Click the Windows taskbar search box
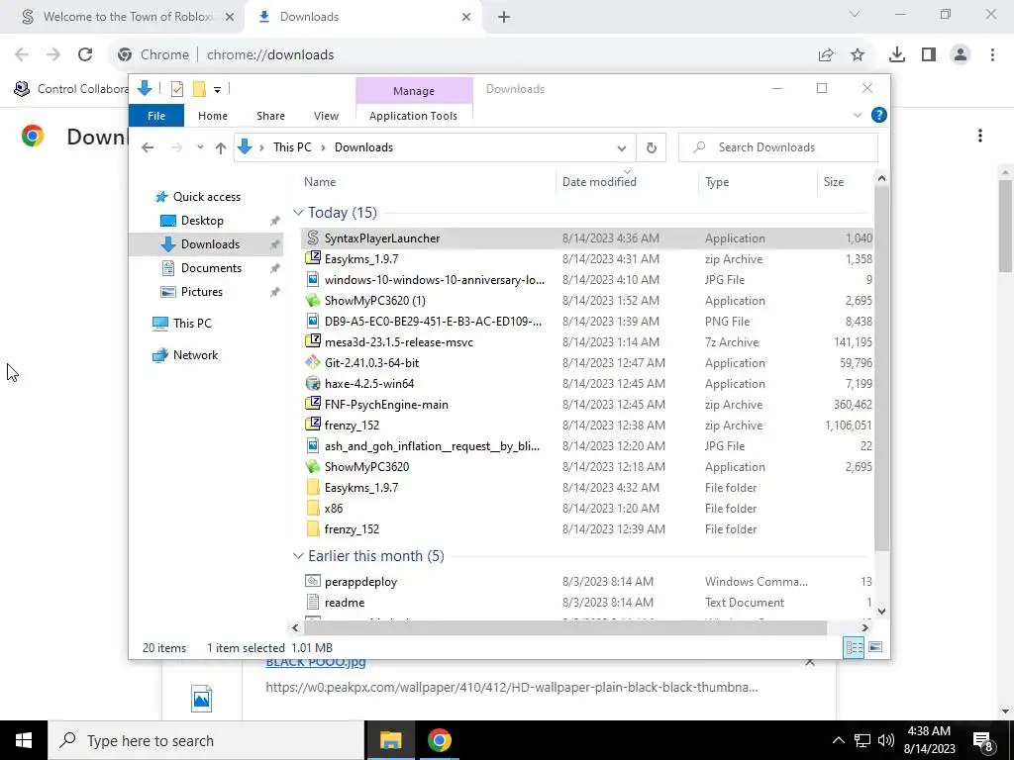The height and width of the screenshot is (760, 1014). (206, 740)
